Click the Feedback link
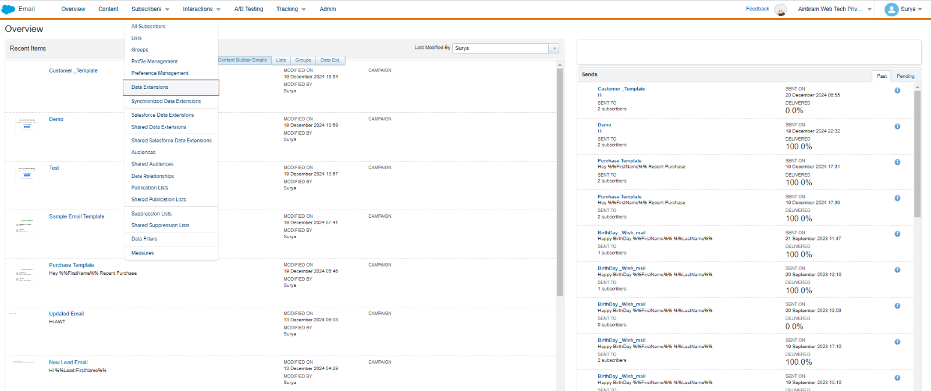This screenshot has width=931, height=391. 757,9
